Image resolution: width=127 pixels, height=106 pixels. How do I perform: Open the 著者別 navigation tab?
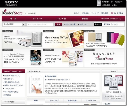[x=85, y=19]
